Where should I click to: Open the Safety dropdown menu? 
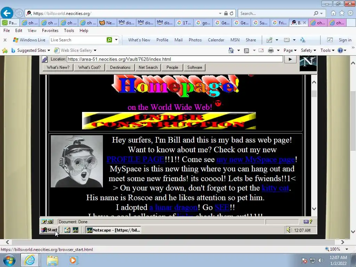coord(308,50)
